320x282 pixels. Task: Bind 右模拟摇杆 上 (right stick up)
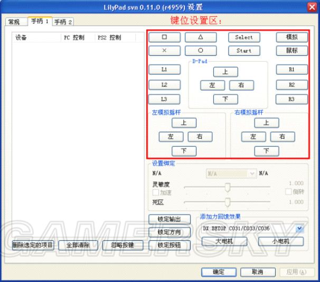pyautogui.click(x=267, y=123)
